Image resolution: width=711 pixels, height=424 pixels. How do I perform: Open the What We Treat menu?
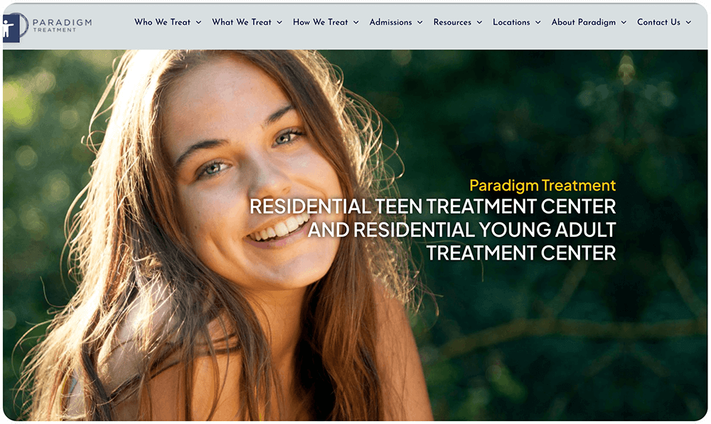(x=241, y=22)
